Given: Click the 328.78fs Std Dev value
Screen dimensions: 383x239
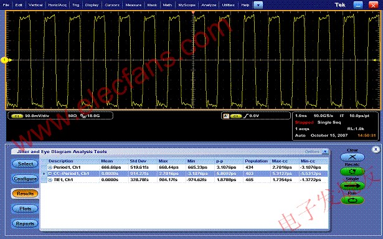Looking at the screenshot, I should point(139,180).
